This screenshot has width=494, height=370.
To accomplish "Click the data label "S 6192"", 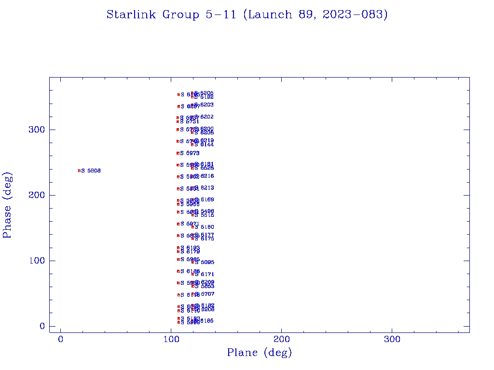I will (x=204, y=97).
